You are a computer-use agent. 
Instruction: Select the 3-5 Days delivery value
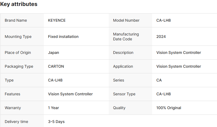[56, 122]
